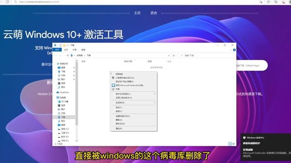Click the properties icon in quick access toolbar

[60, 45]
